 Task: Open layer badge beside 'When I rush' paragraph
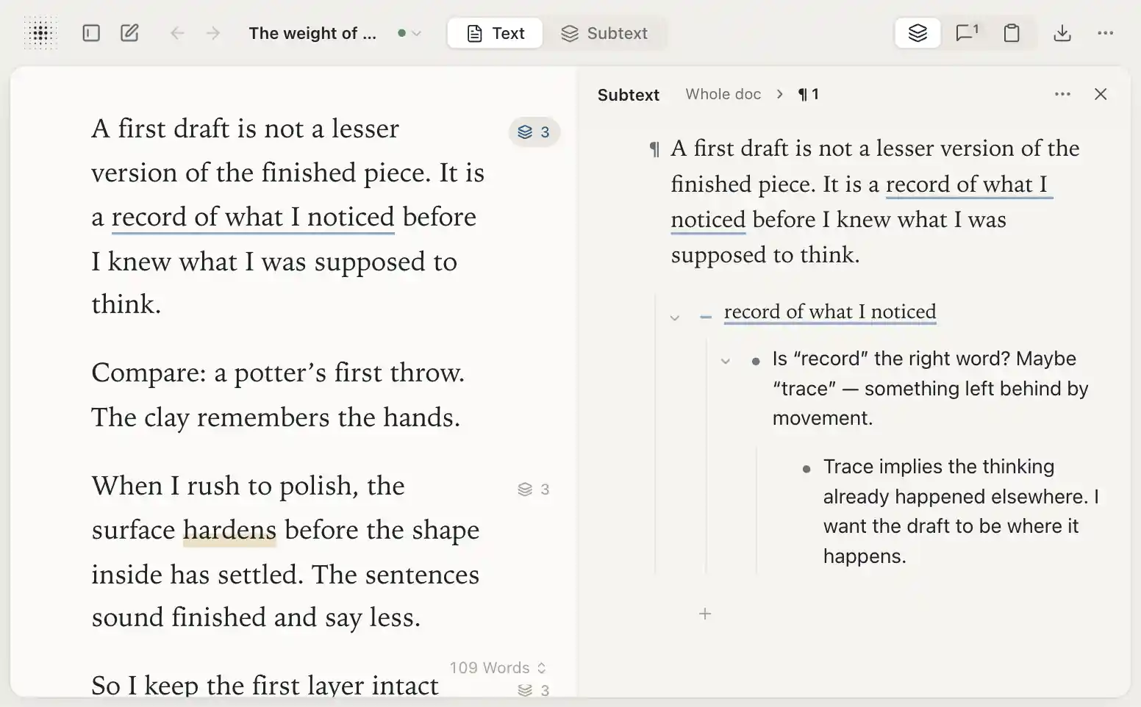[x=534, y=489]
